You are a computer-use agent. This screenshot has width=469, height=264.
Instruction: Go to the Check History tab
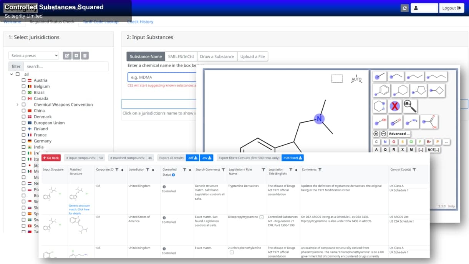coord(140,22)
